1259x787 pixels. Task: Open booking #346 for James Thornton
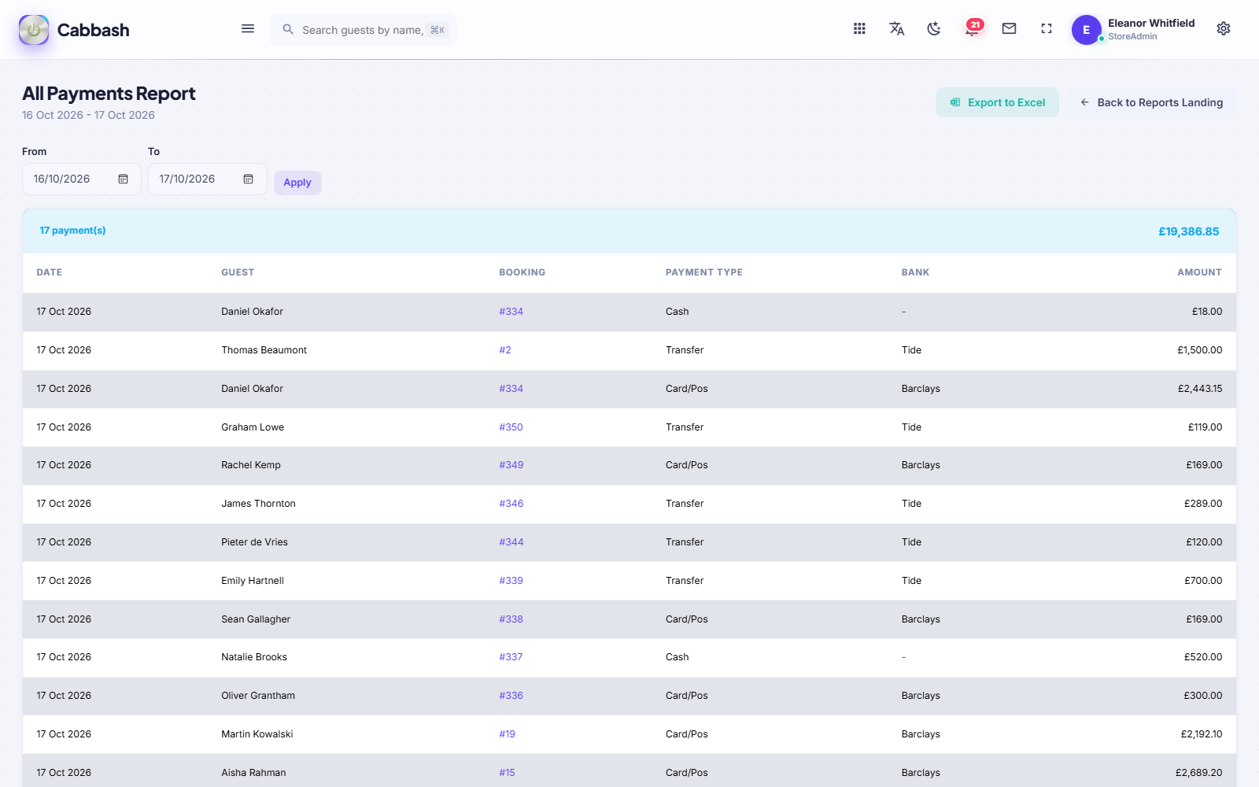[x=511, y=504]
